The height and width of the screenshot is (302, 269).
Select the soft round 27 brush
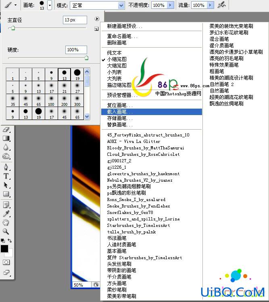(77, 88)
